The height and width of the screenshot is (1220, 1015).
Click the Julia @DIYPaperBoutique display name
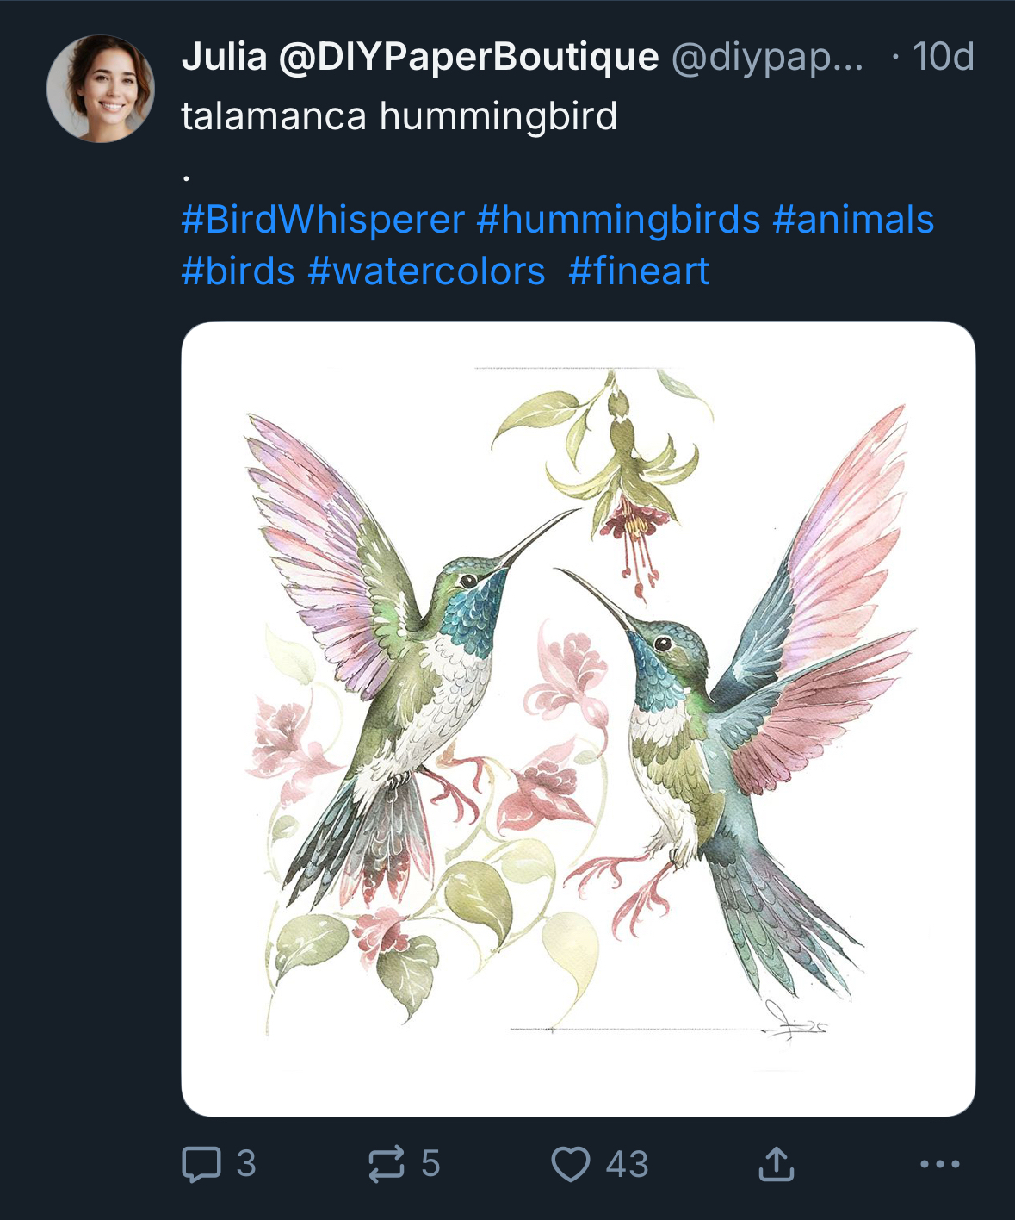[420, 57]
